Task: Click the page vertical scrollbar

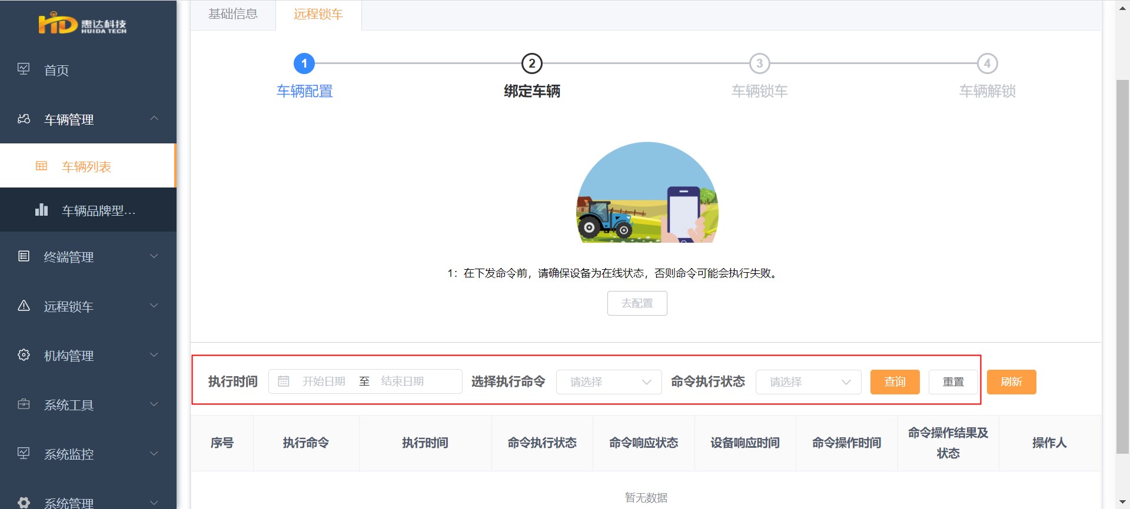Action: [x=1122, y=266]
